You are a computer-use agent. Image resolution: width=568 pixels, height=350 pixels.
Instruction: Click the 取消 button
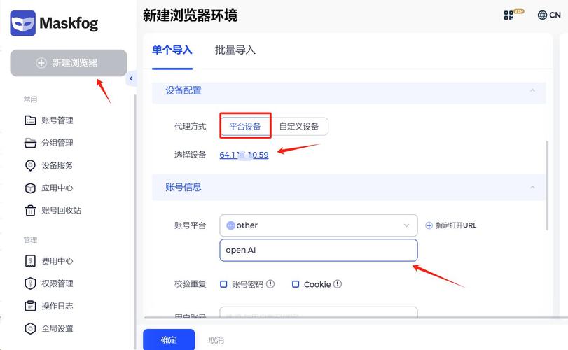(x=216, y=340)
